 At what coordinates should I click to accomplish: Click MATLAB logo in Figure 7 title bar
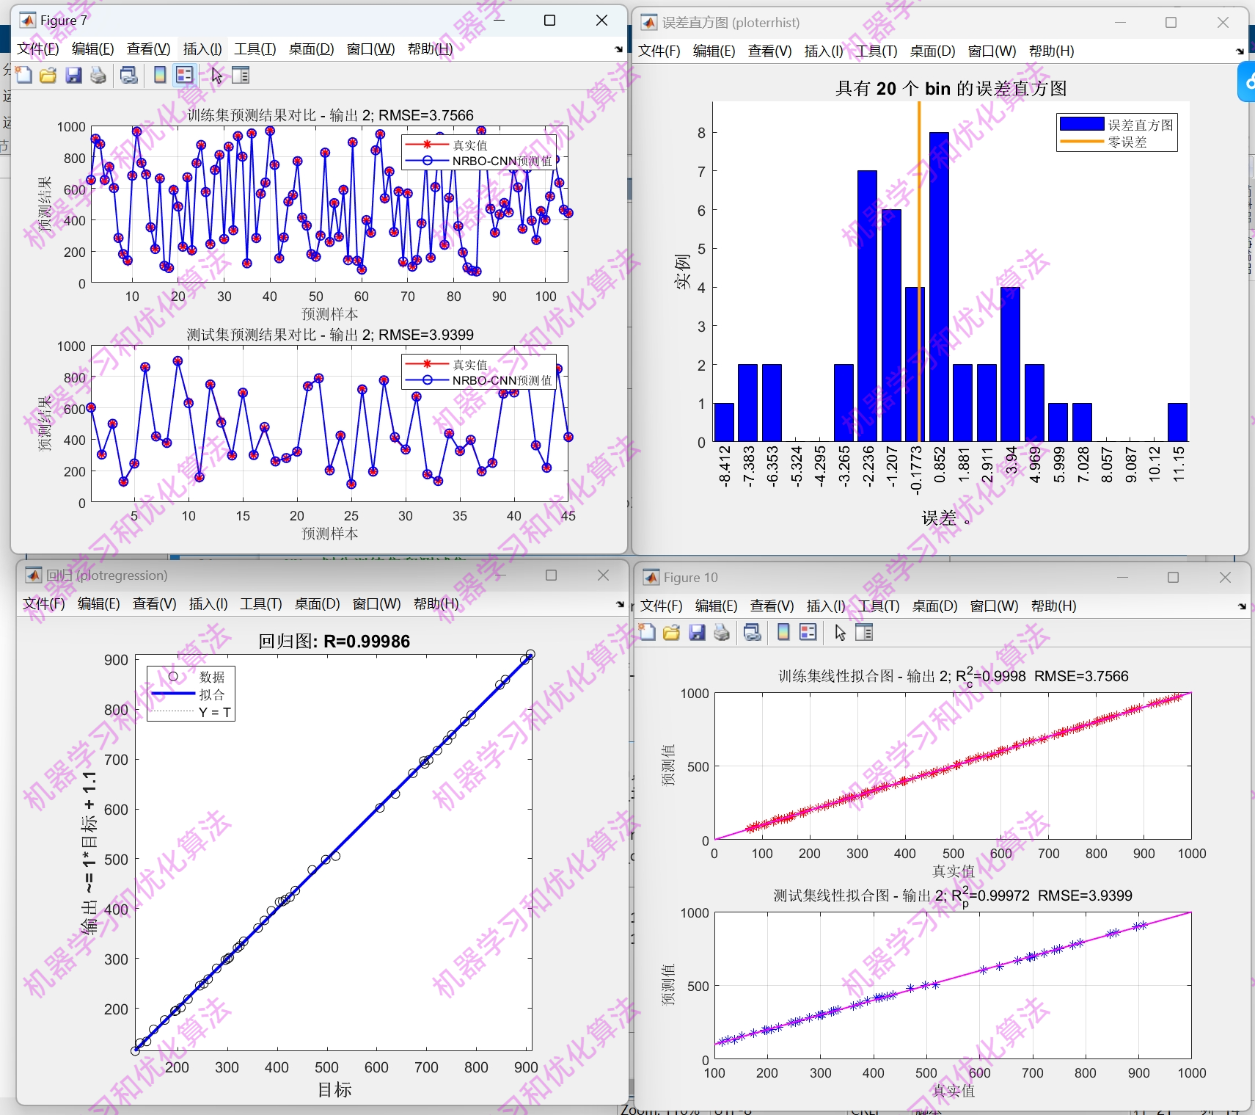27,21
